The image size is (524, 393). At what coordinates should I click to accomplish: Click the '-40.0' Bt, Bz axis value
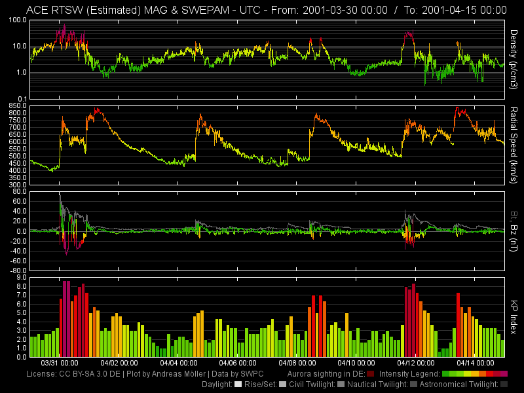[x=18, y=251]
